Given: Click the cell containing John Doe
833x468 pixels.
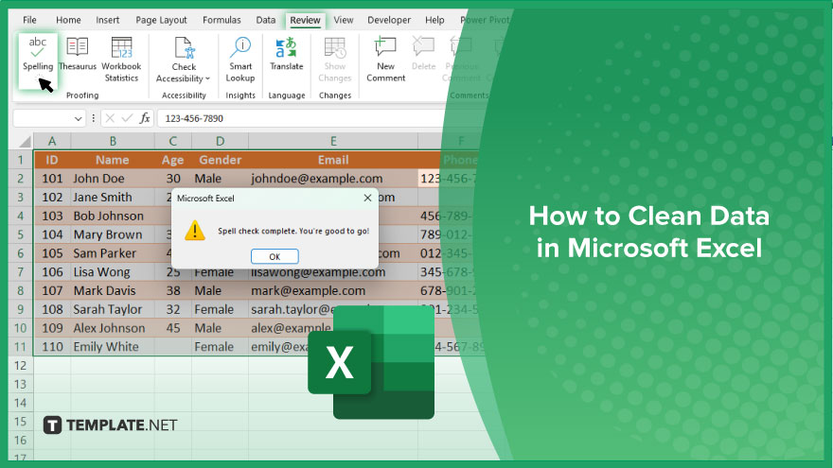Looking at the screenshot, I should point(113,179).
